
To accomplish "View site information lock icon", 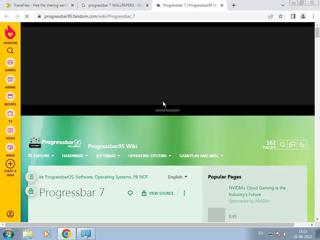I will [x=39, y=16].
